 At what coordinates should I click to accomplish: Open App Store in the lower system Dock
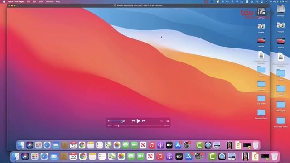click(188, 157)
